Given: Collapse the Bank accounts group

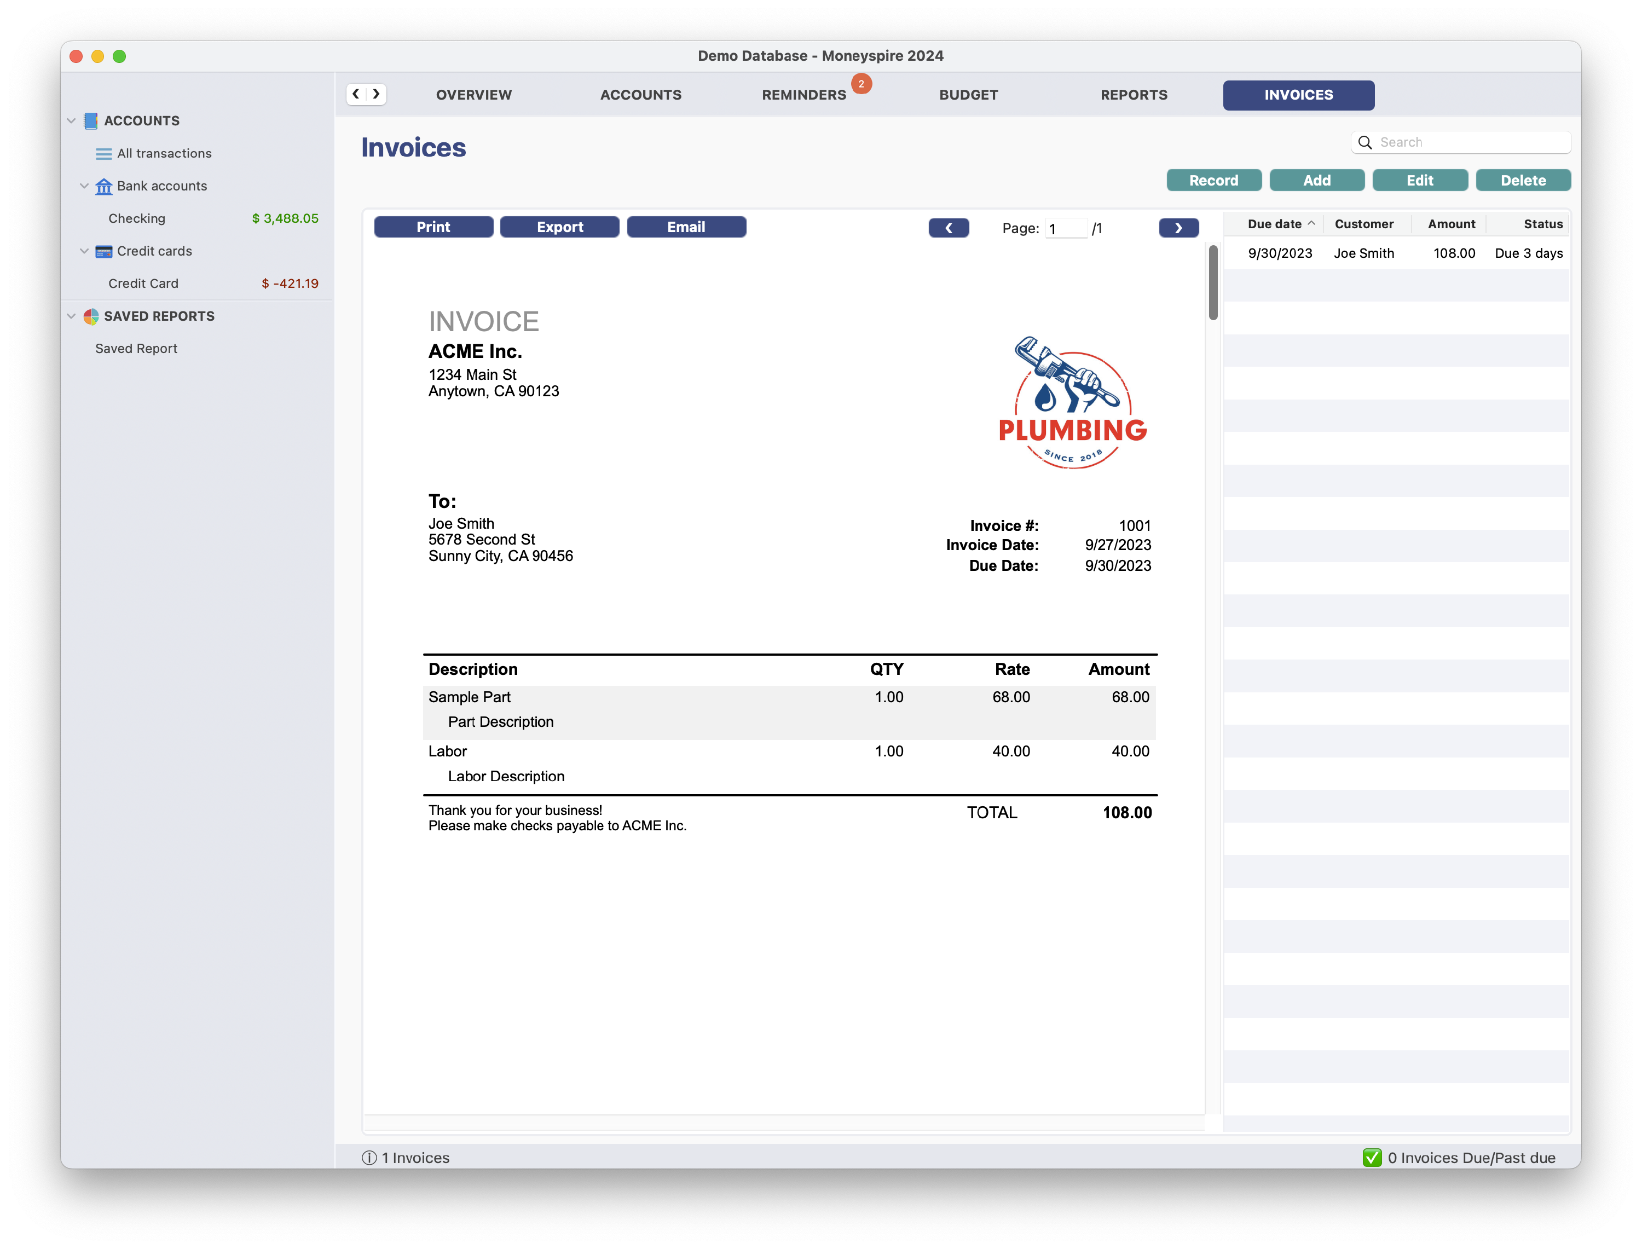Looking at the screenshot, I should click(84, 186).
